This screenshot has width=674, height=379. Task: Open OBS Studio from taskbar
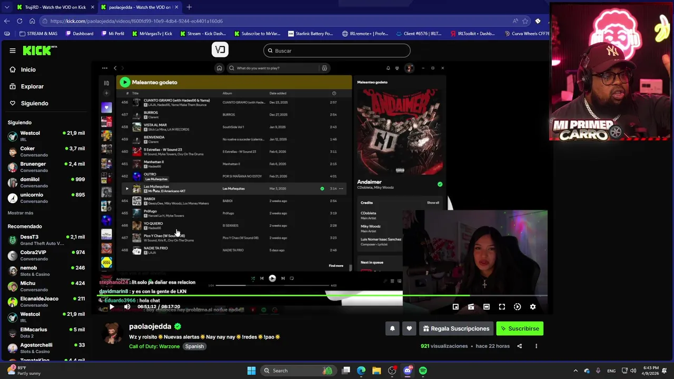click(392, 371)
